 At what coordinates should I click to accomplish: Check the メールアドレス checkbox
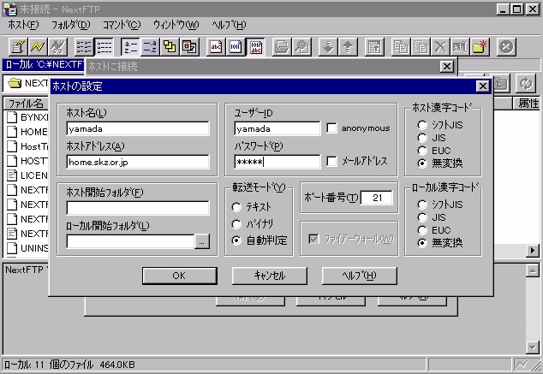331,161
